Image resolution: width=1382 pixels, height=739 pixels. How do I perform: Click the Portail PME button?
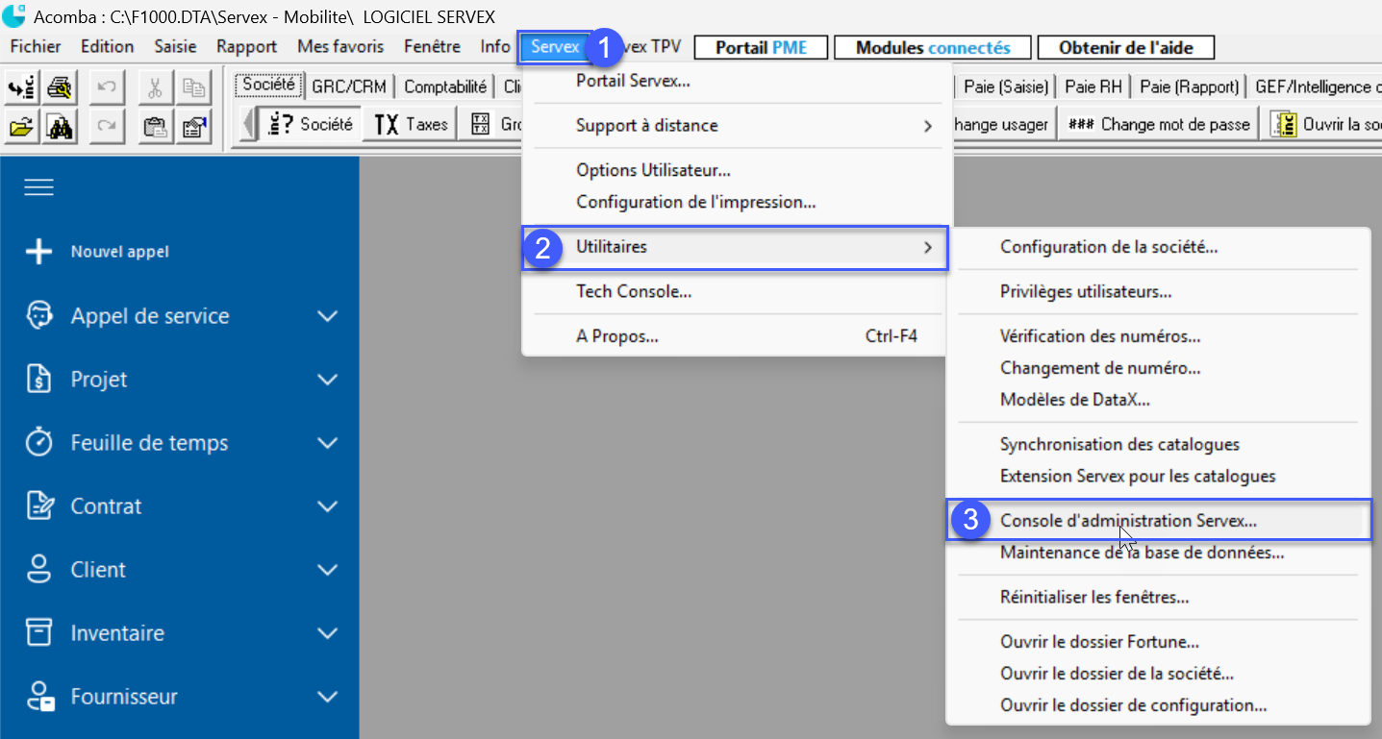click(762, 47)
